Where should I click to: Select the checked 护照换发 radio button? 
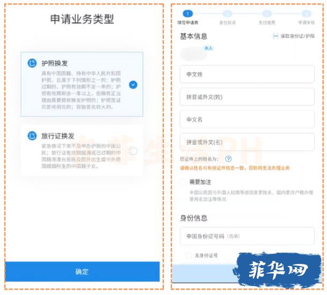pyautogui.click(x=133, y=84)
